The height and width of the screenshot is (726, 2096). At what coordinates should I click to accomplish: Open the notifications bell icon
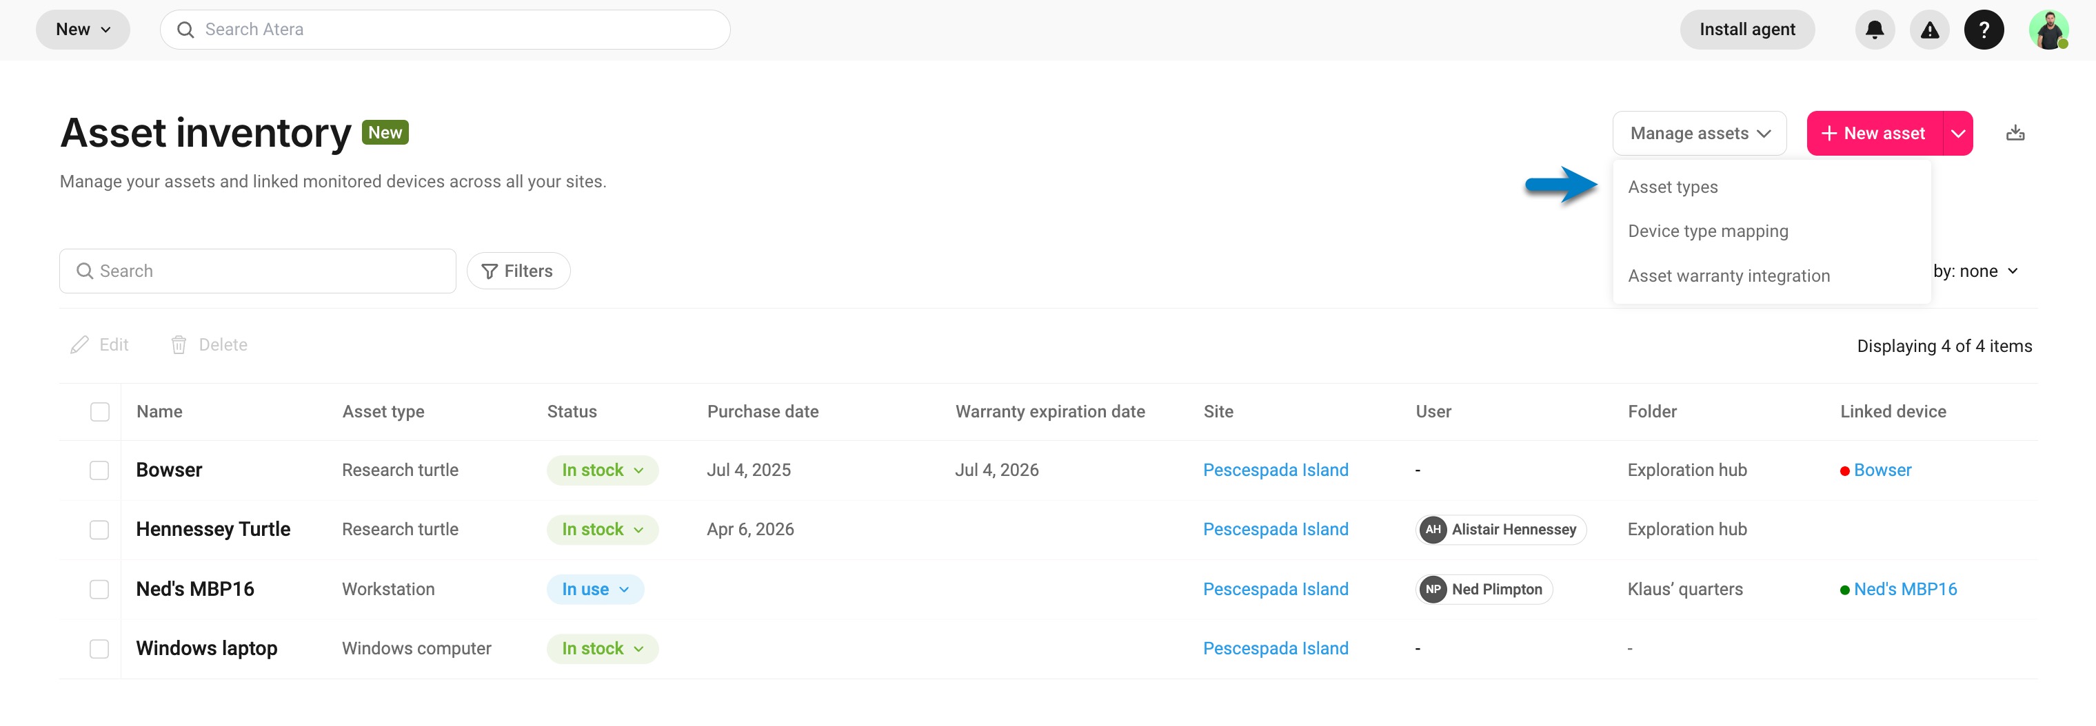pyautogui.click(x=1875, y=30)
